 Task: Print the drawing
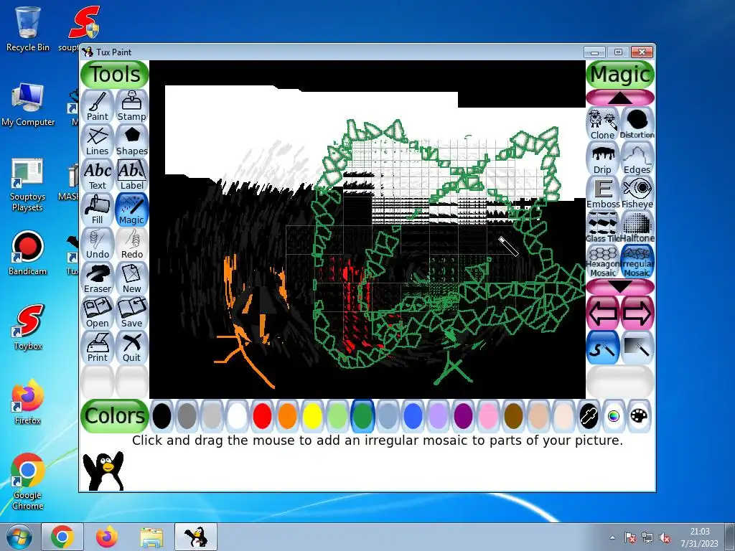[98, 347]
